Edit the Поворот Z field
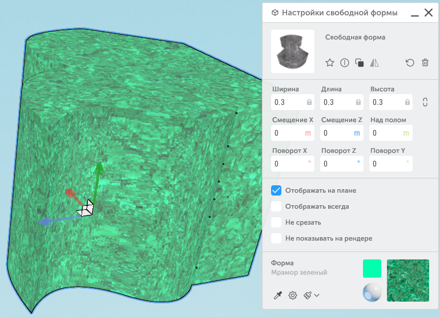This screenshot has width=440, height=317. pyautogui.click(x=342, y=164)
